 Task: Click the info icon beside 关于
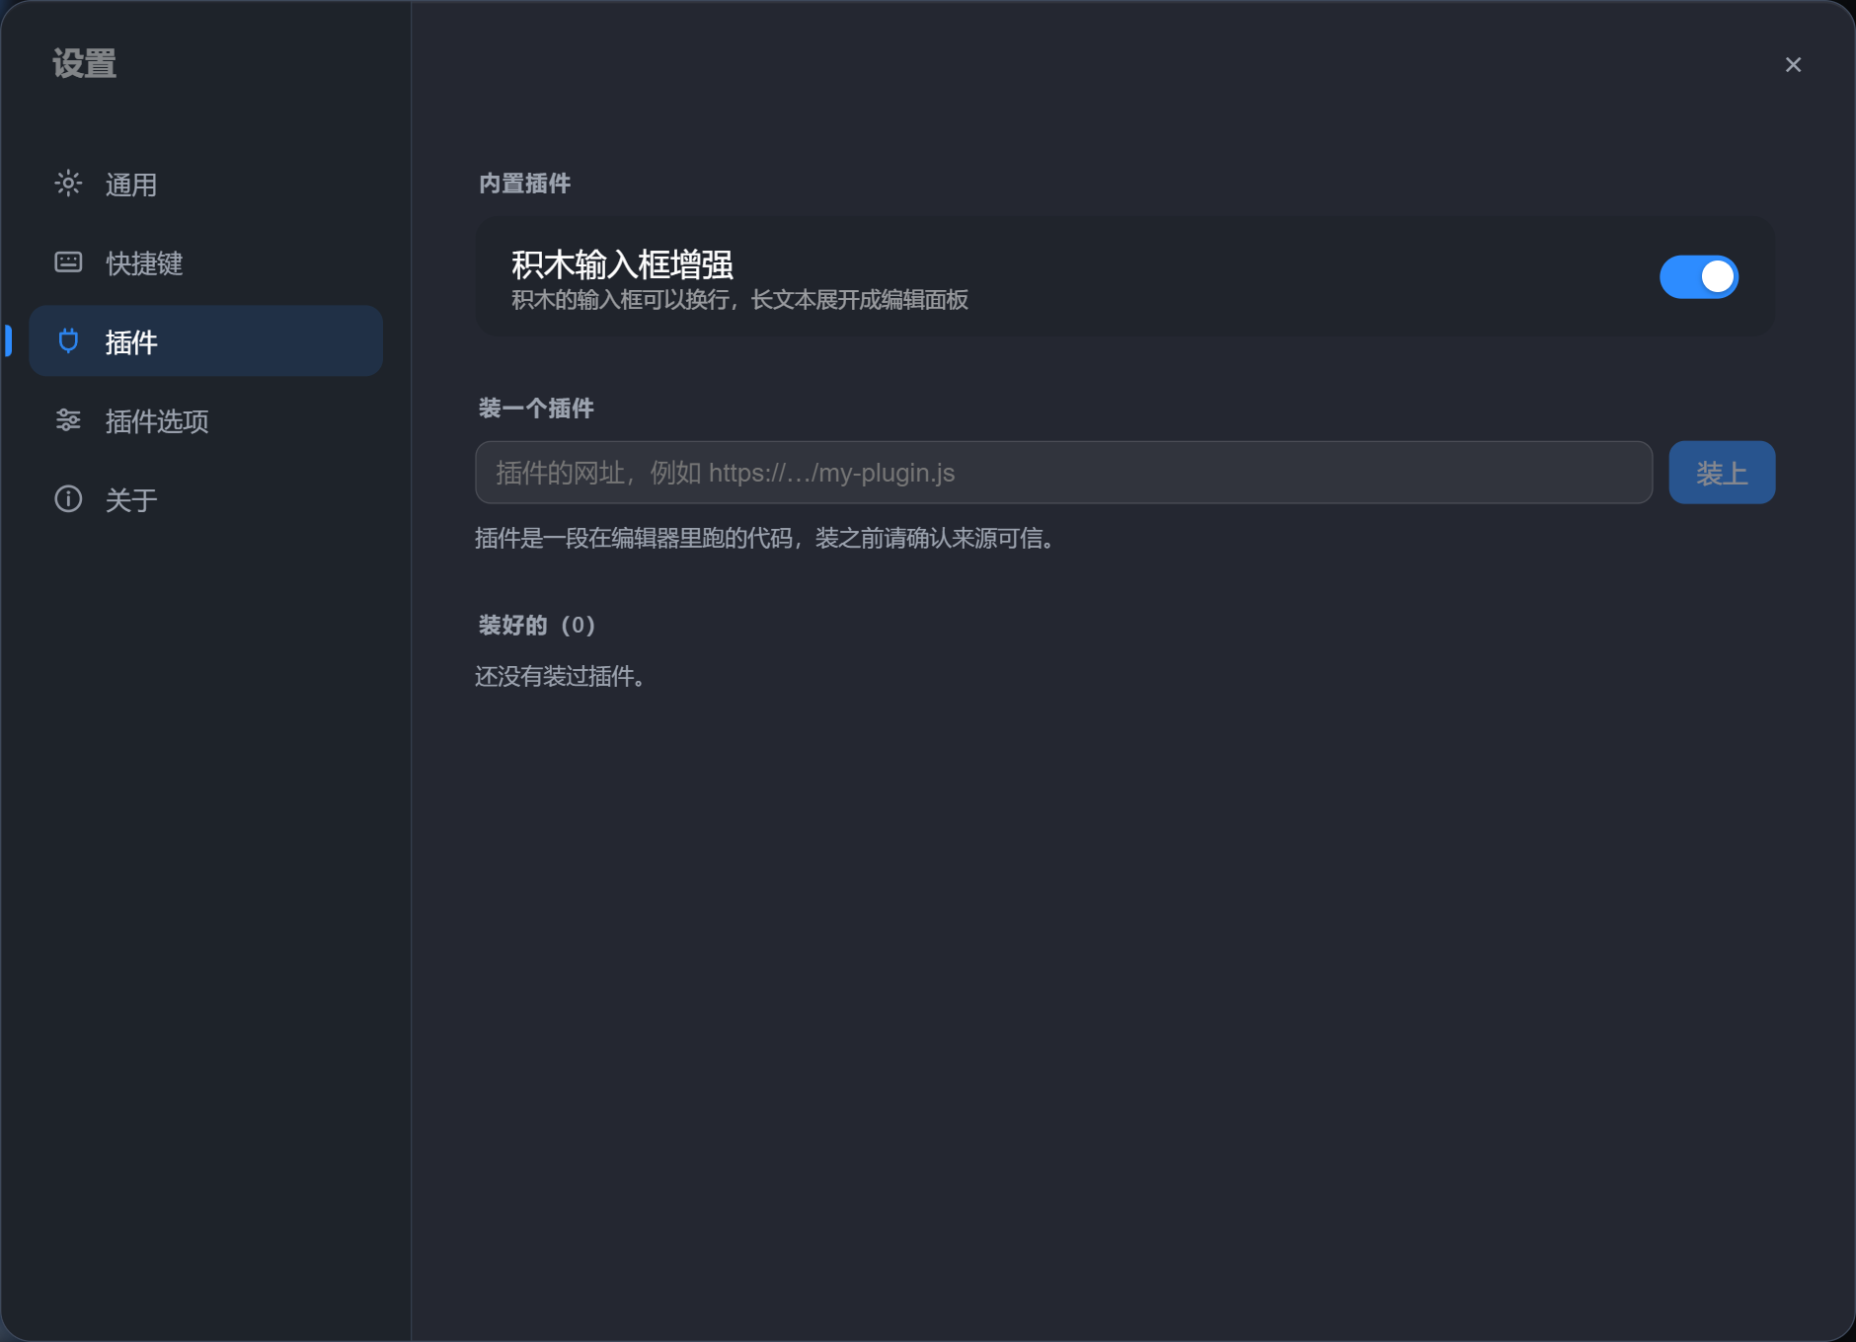pos(68,499)
